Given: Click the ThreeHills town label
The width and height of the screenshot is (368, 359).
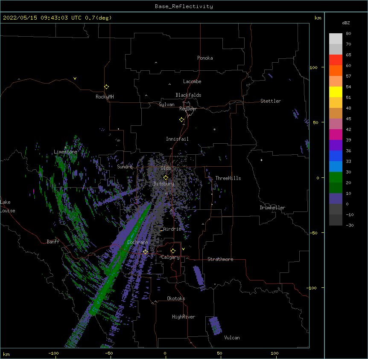Looking at the screenshot, I should tap(228, 178).
